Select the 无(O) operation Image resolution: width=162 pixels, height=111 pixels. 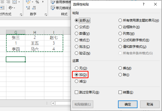tap(81, 68)
